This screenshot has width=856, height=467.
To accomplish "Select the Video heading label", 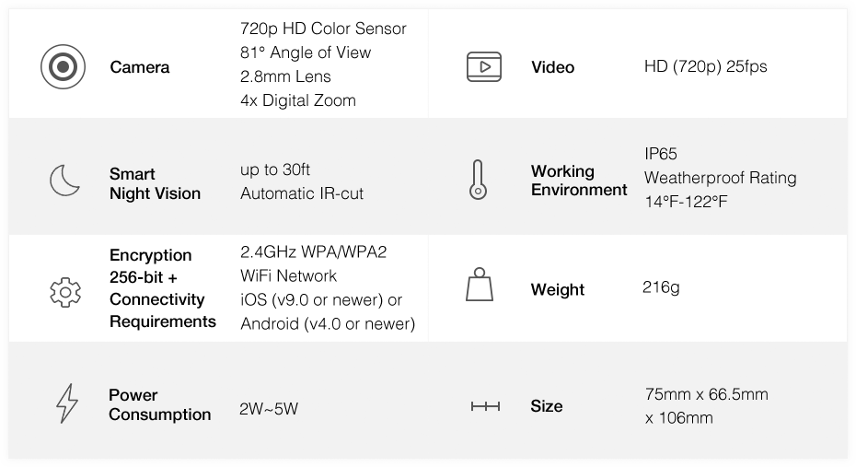I will [x=552, y=67].
